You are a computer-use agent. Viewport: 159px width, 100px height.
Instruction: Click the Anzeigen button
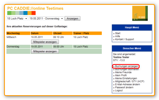72,18
